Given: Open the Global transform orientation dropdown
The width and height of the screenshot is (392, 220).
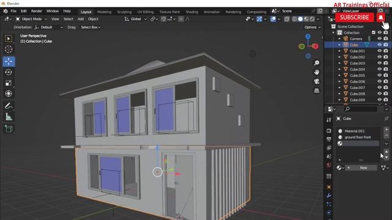Looking at the screenshot, I should [x=135, y=19].
